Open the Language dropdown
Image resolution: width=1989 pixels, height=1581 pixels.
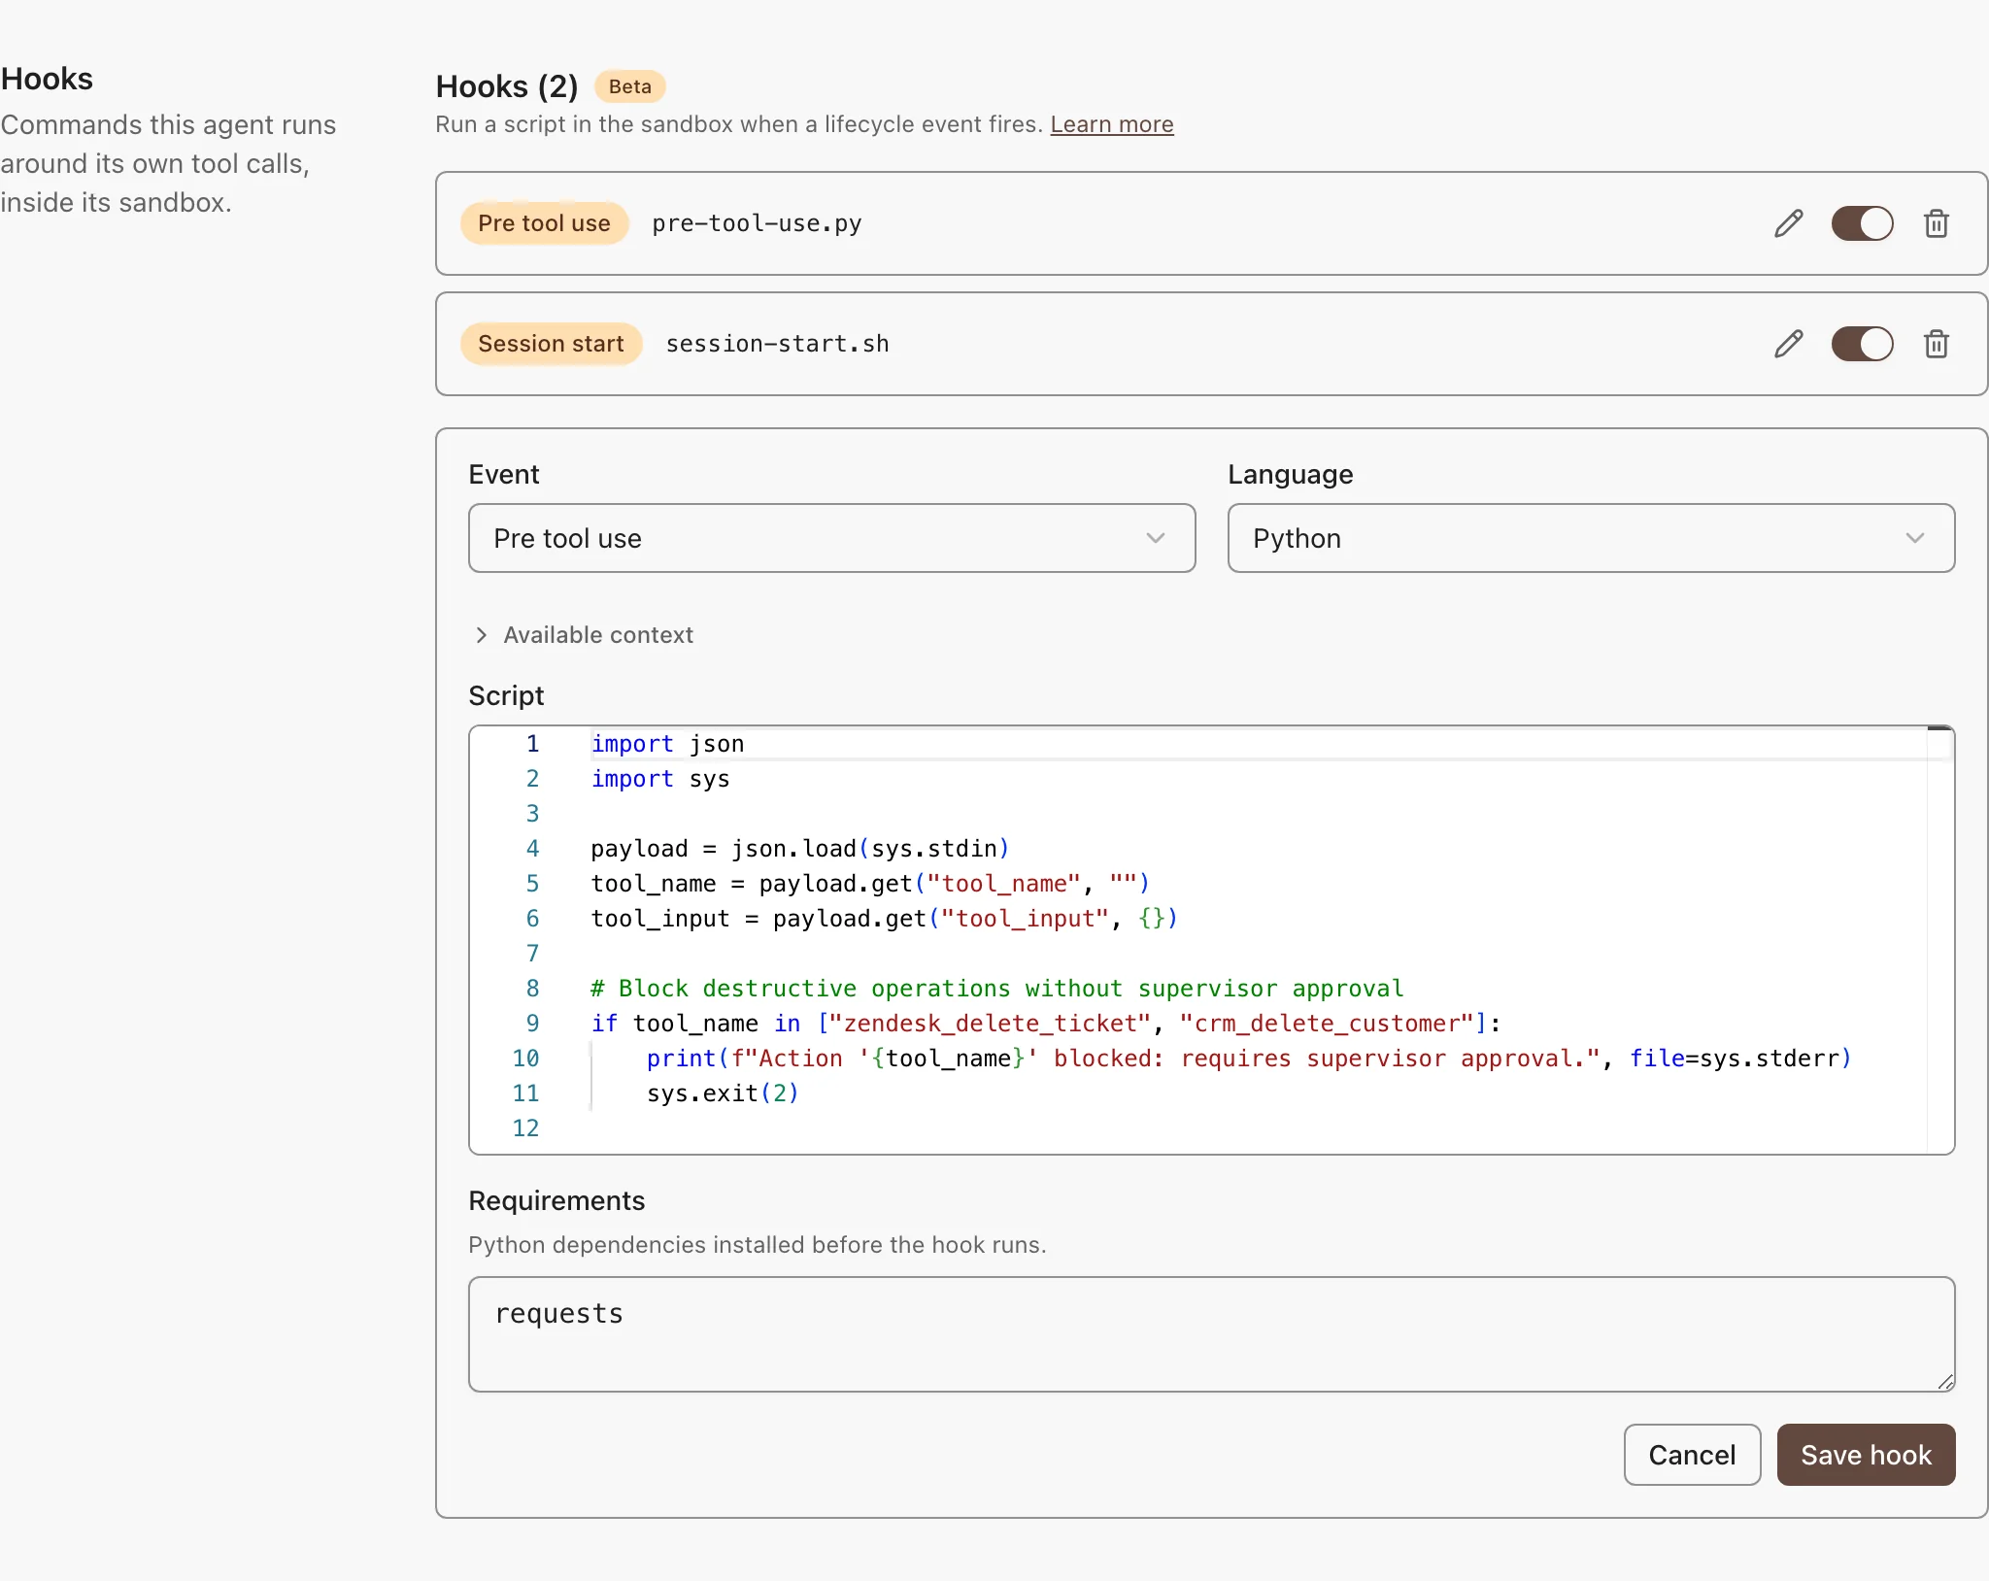1591,538
